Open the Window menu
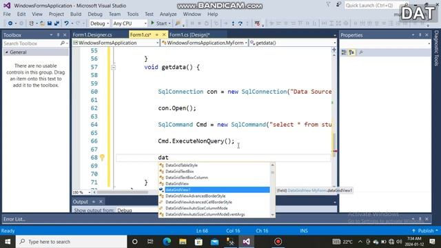This screenshot has height=248, width=441. click(x=192, y=14)
